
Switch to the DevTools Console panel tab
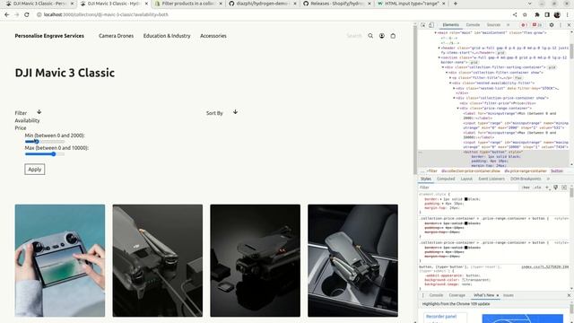tap(473, 25)
